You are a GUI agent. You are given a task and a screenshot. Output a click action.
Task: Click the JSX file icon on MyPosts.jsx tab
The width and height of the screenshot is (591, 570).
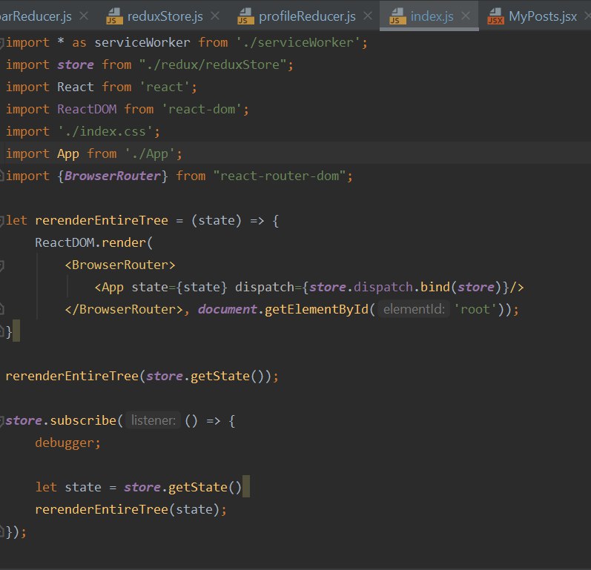pyautogui.click(x=495, y=16)
